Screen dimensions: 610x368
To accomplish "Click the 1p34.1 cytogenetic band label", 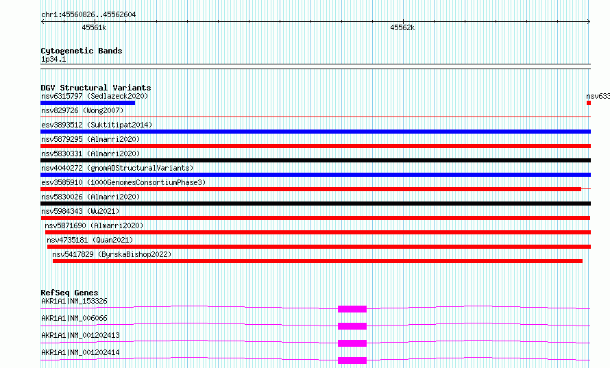I will (53, 59).
